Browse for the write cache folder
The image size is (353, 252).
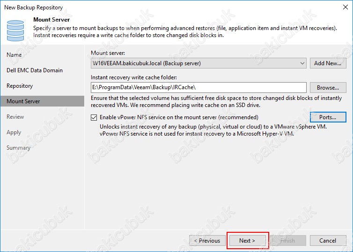tap(328, 88)
